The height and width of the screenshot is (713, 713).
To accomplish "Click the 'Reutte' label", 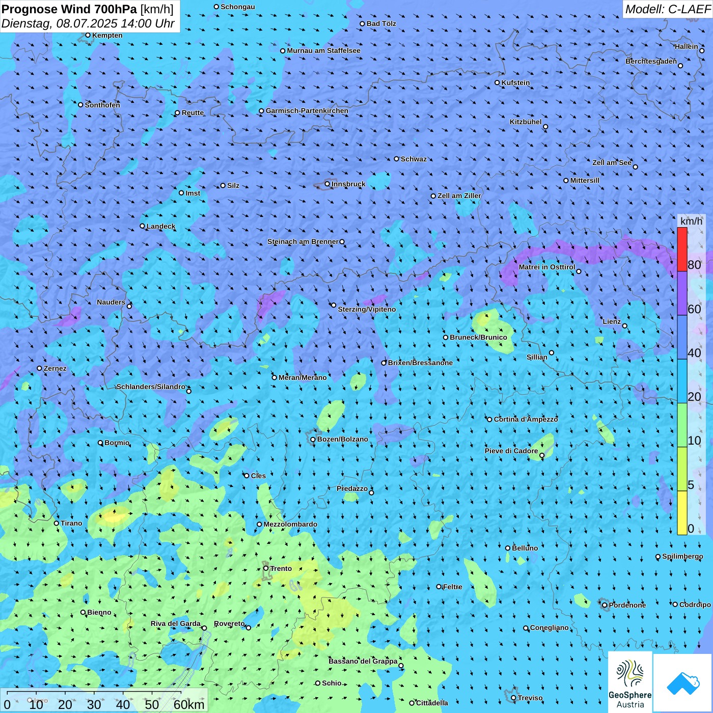I will (x=193, y=113).
